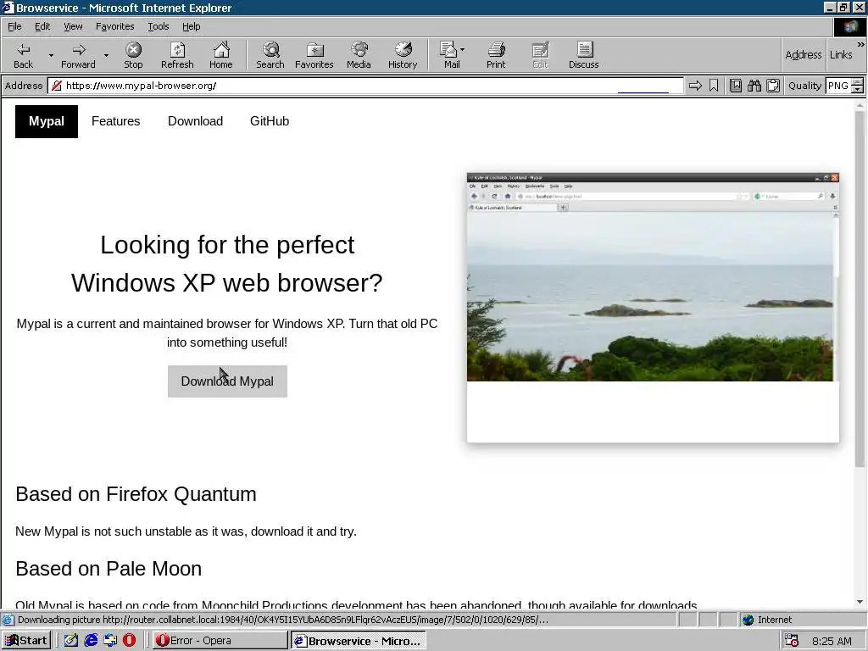Open the Windows Start menu
This screenshot has width=868, height=651.
click(x=26, y=641)
